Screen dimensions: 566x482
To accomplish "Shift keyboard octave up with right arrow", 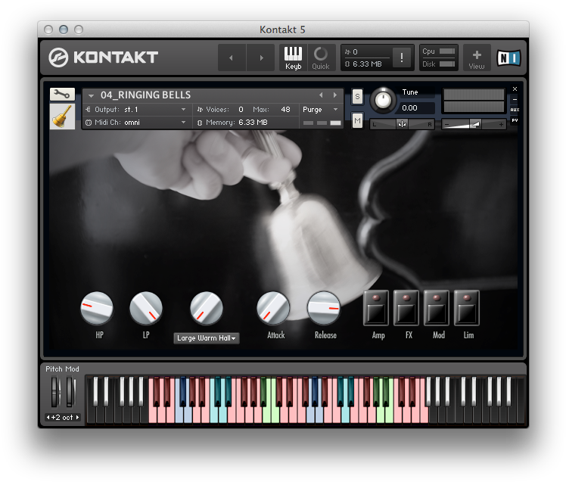I will [x=77, y=418].
